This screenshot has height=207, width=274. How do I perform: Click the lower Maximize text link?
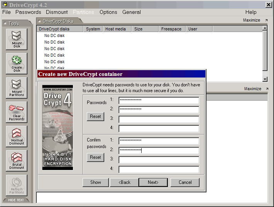253,89
